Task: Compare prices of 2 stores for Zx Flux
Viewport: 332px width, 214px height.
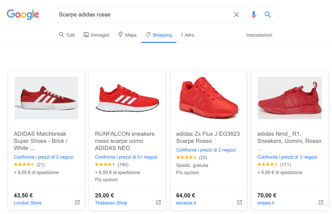Action: (206, 150)
